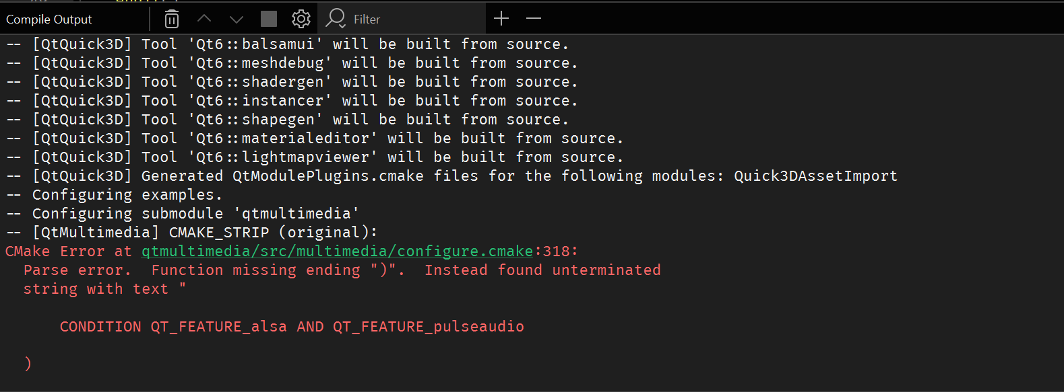This screenshot has width=1064, height=392.
Task: Cancel the build with the stop square
Action: tap(269, 19)
